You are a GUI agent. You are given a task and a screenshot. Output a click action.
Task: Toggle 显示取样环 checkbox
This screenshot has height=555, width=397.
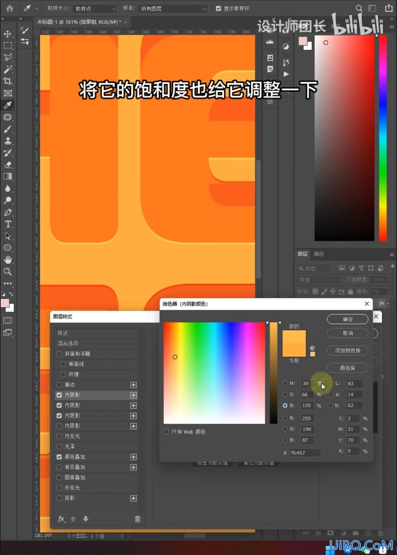[x=218, y=8]
